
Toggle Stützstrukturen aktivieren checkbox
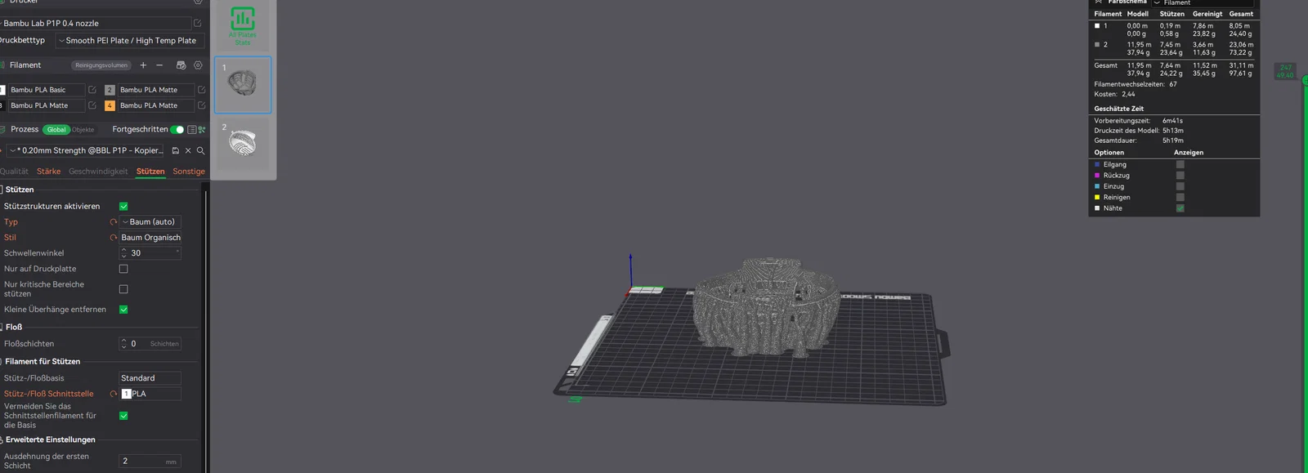pos(123,207)
